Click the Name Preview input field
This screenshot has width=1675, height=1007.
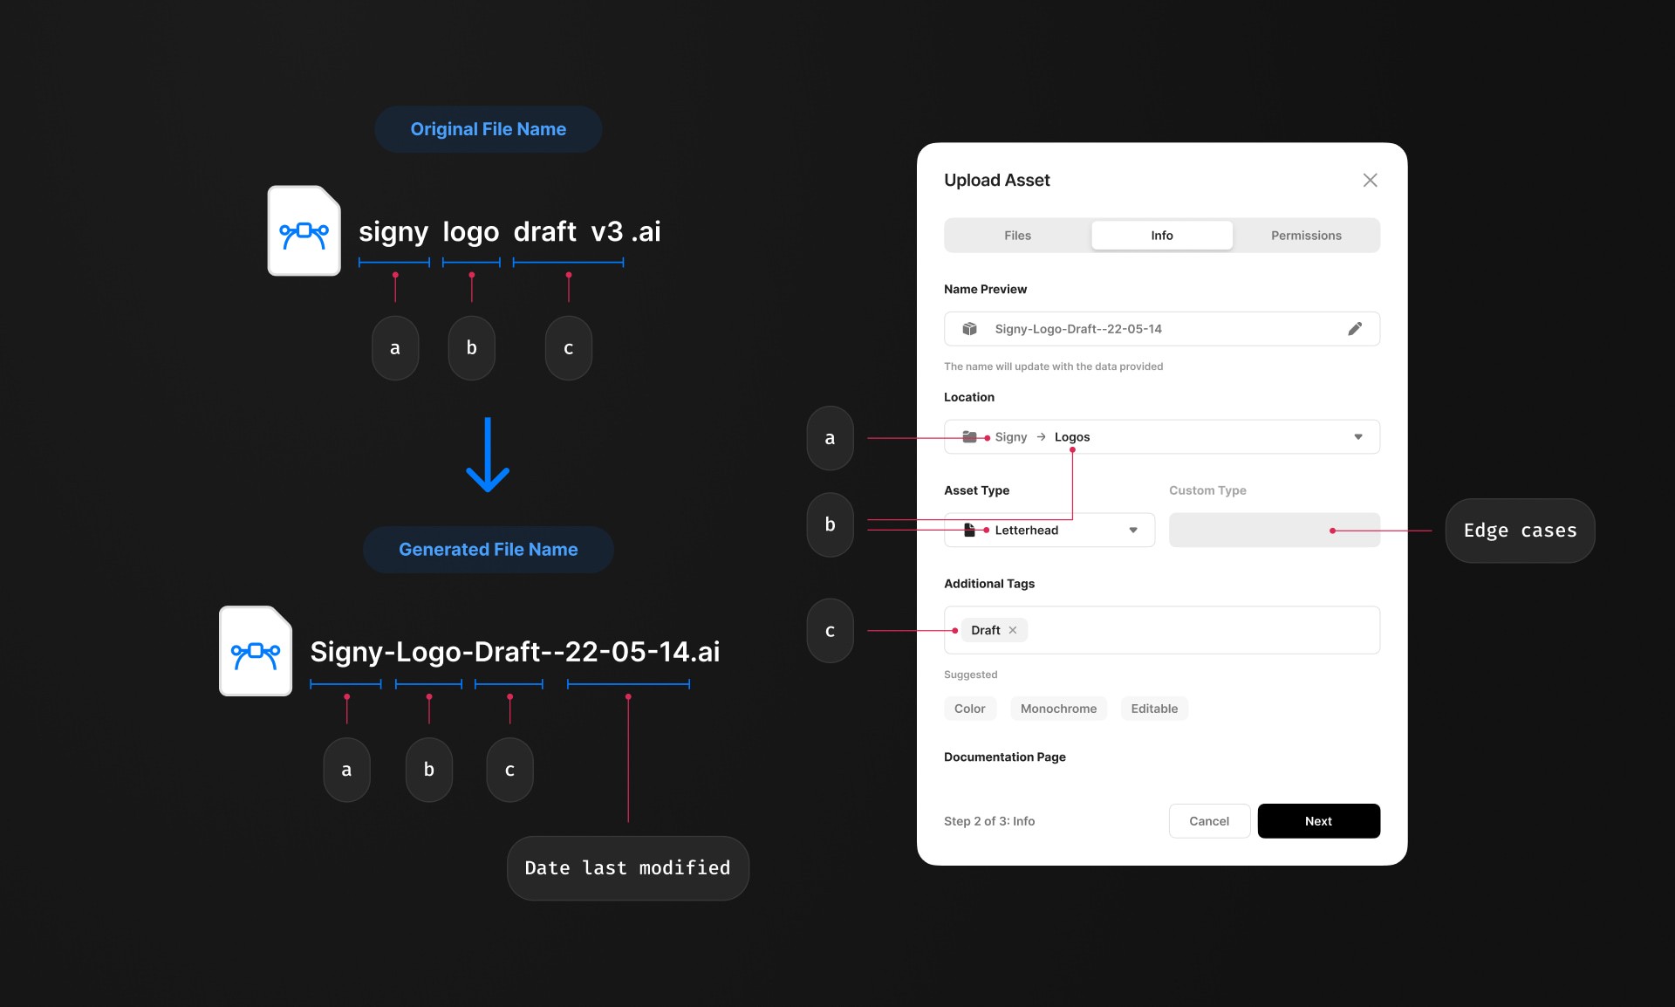point(1162,328)
